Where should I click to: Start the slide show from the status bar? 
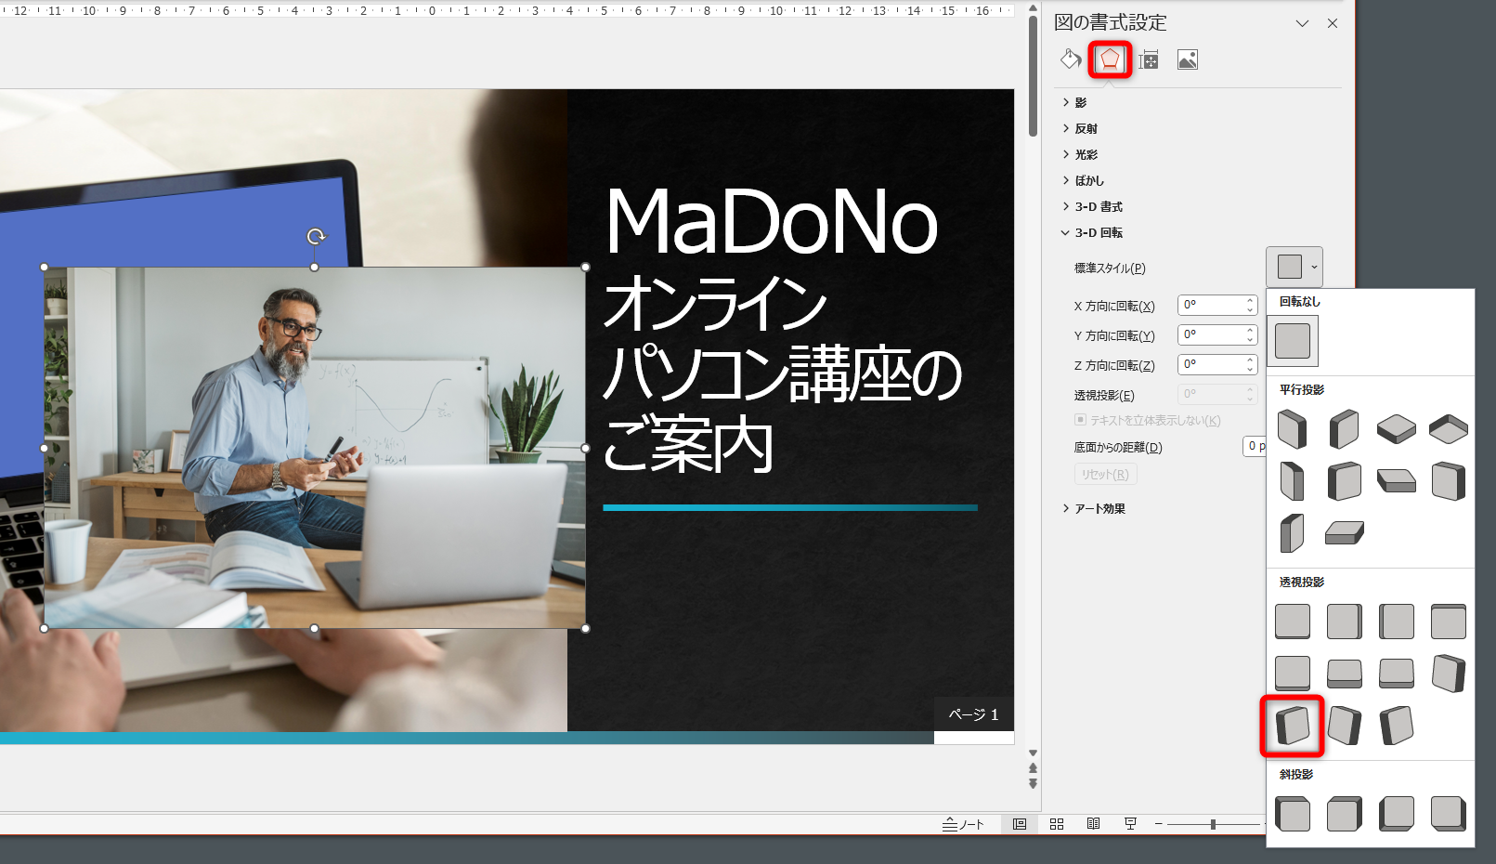(x=1130, y=823)
